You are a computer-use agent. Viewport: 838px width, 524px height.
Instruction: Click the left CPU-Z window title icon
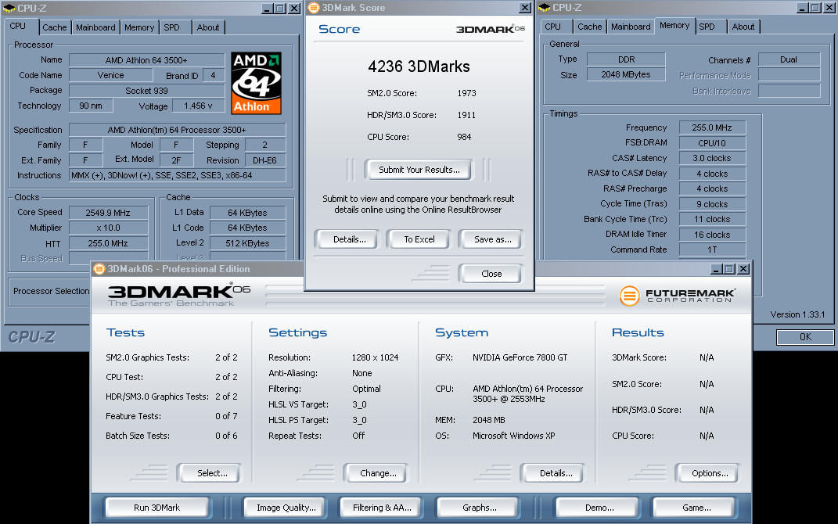point(9,9)
